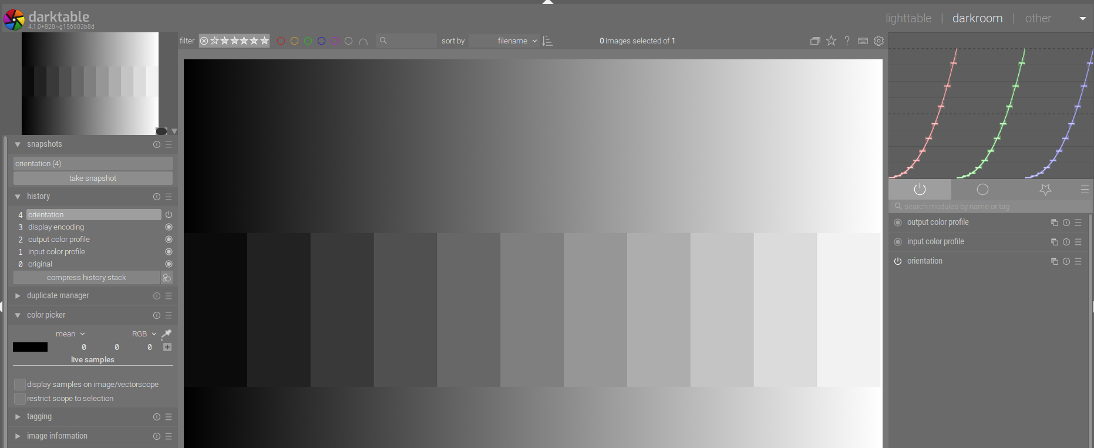Toggle grouped images icon in top bar
Viewport: 1094px width, 448px height.
tap(815, 41)
